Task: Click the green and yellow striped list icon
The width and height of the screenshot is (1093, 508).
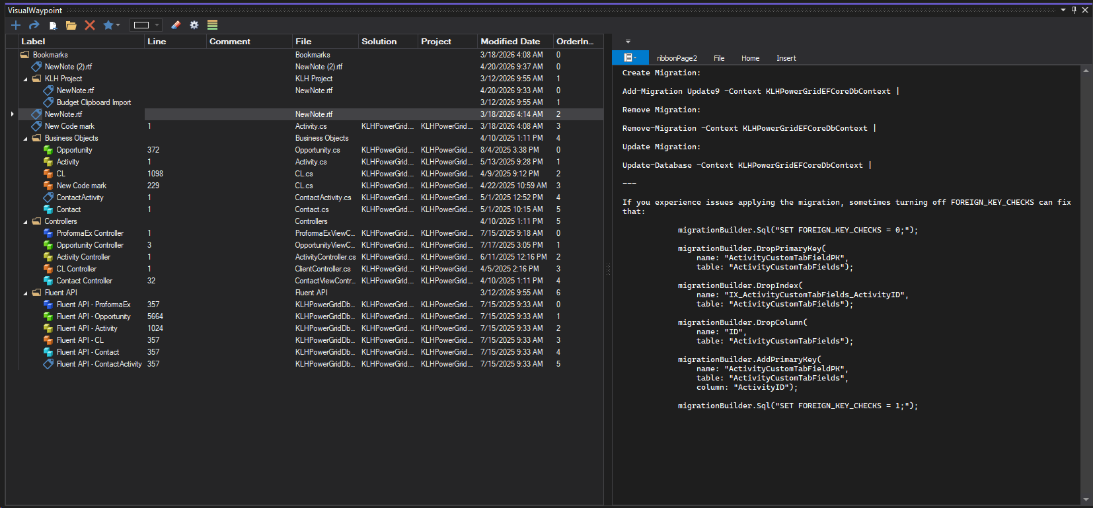Action: 212,25
